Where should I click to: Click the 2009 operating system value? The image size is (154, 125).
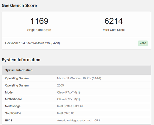click(x=60, y=85)
